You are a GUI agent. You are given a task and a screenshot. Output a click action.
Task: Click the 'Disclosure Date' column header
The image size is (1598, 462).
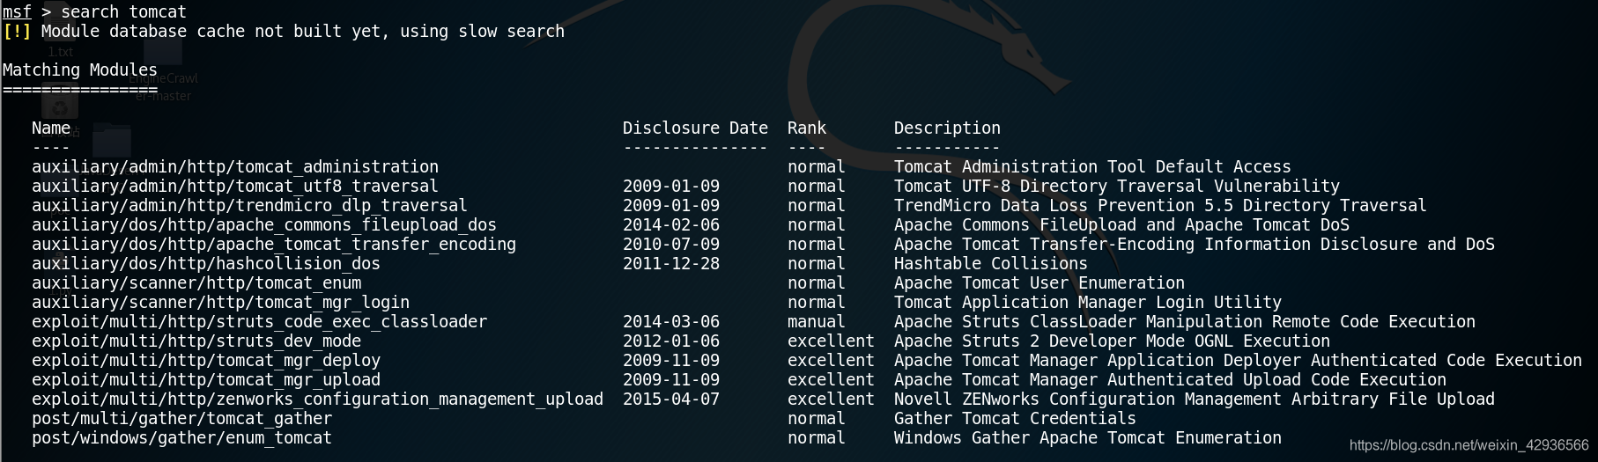(695, 128)
